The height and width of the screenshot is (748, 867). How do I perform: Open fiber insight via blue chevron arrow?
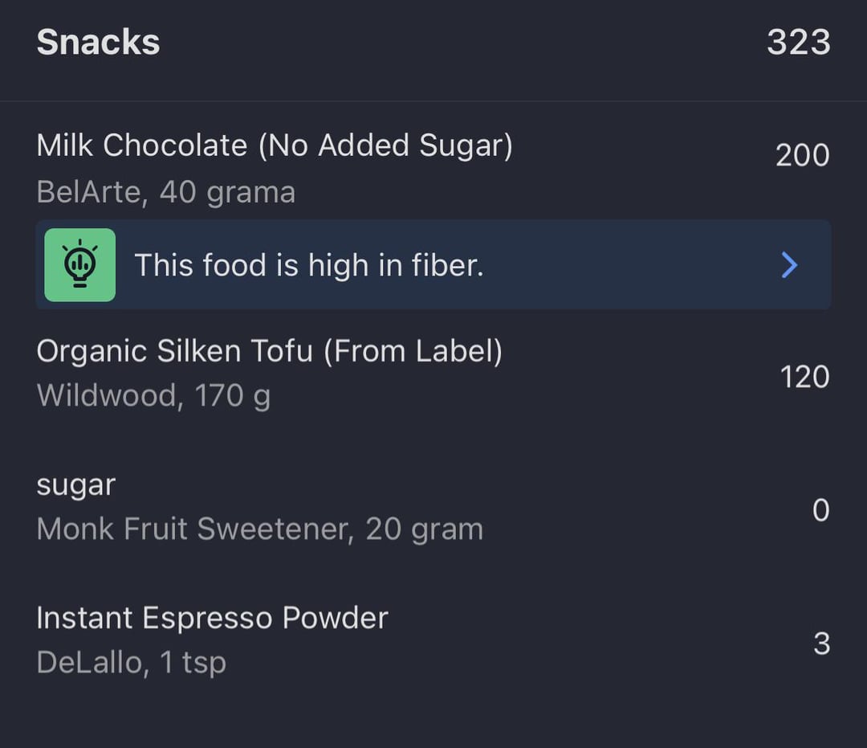click(790, 265)
